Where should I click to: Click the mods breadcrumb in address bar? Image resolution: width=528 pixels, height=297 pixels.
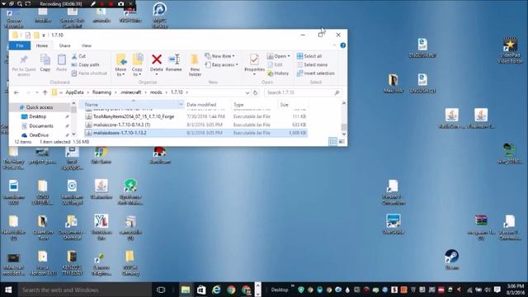coord(156,92)
